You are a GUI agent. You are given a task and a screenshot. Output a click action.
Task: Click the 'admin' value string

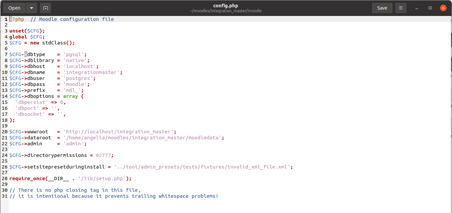73,144
